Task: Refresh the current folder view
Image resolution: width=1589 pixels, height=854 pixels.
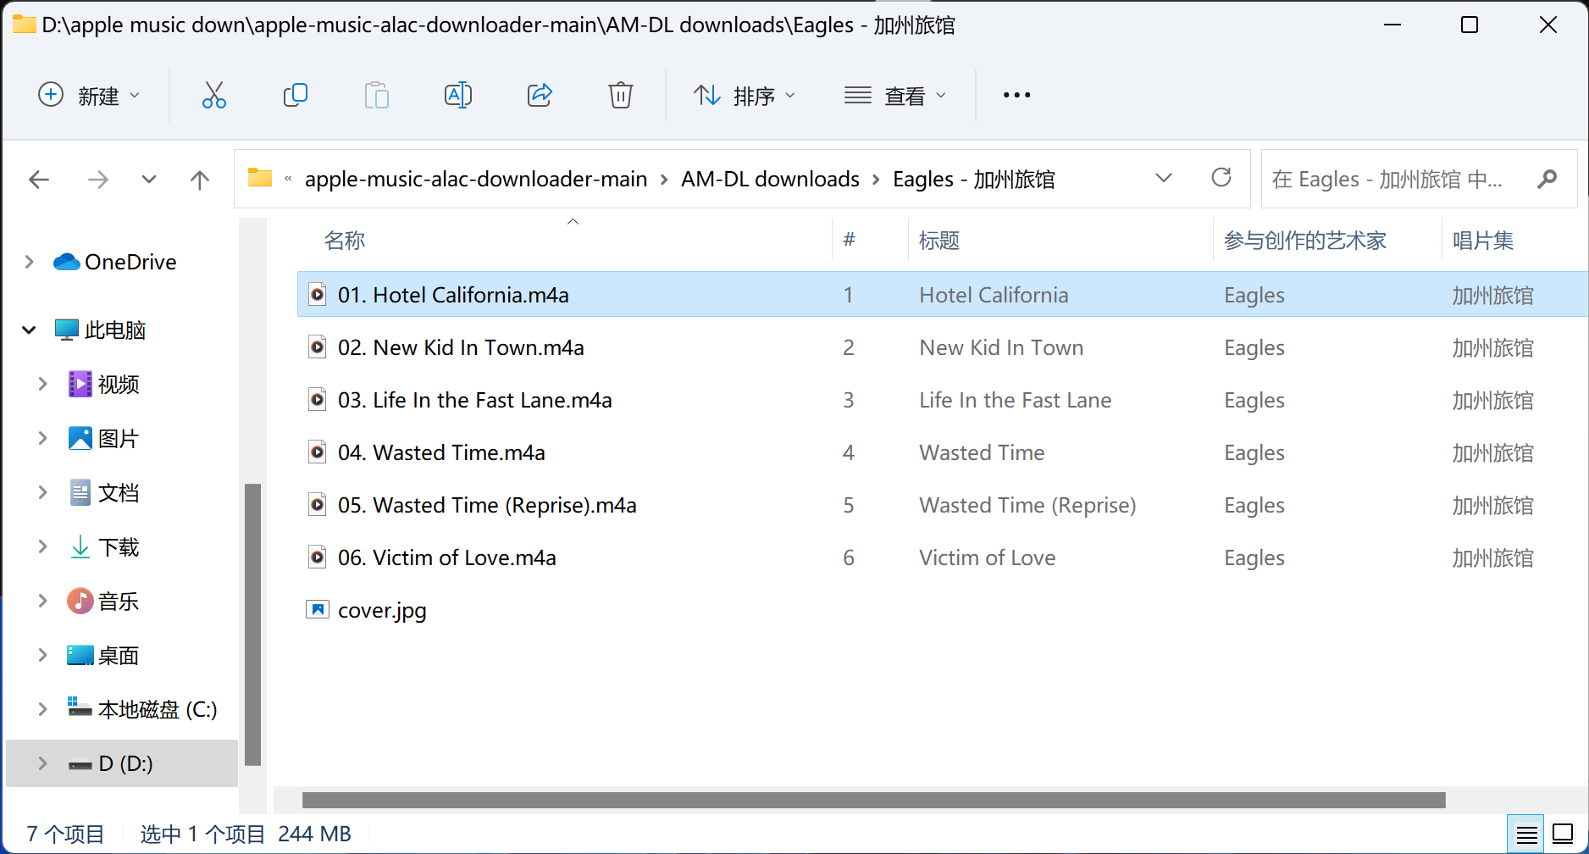Action: pos(1221,178)
